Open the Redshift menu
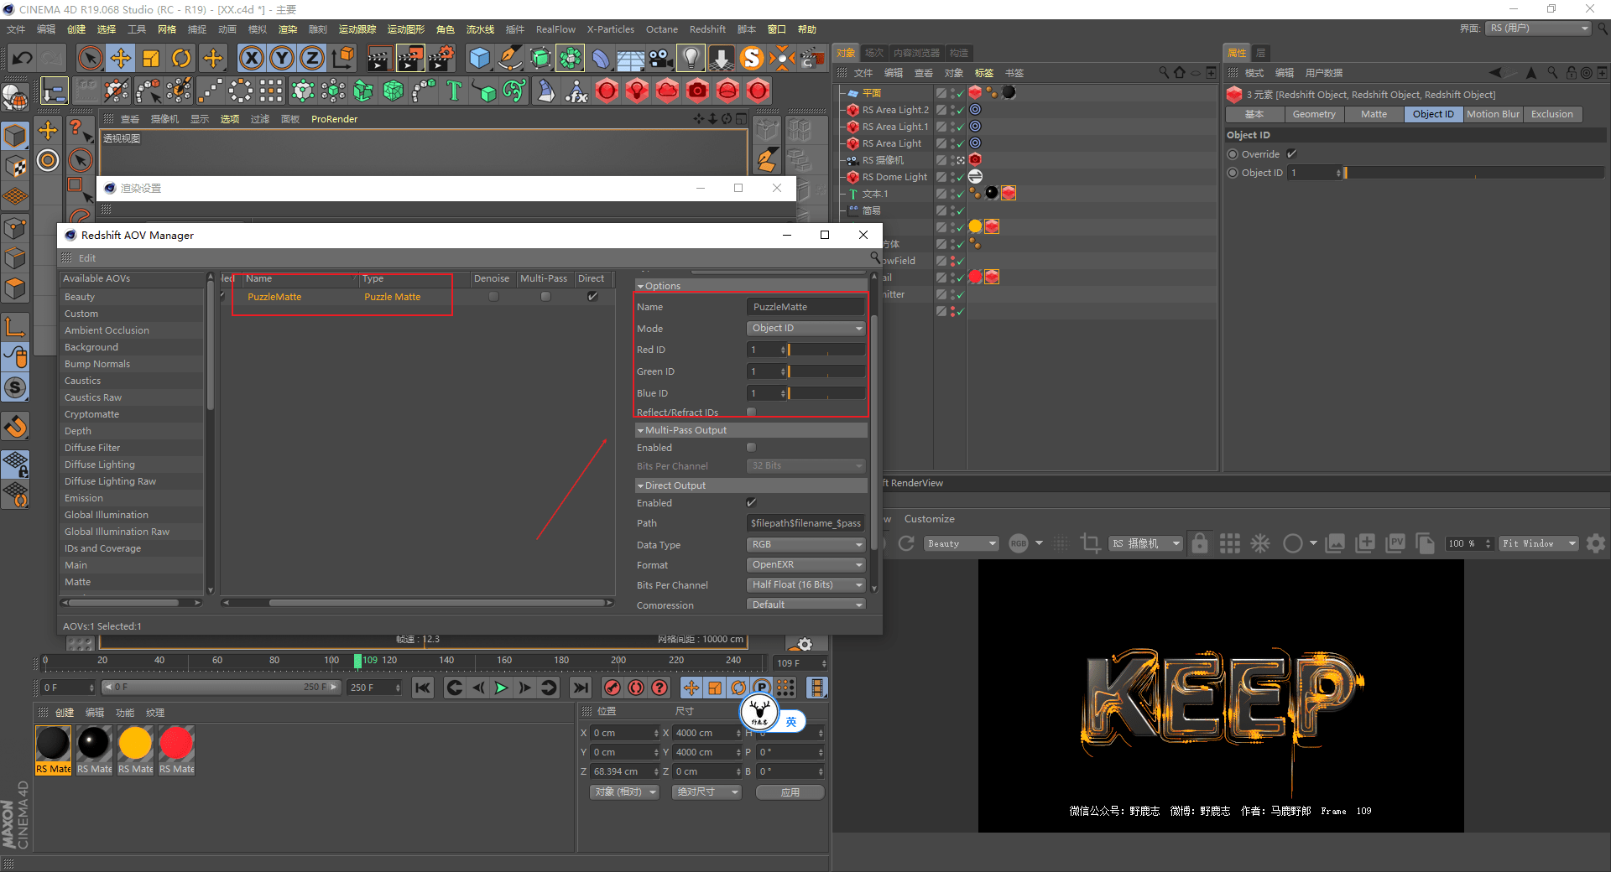 pos(706,29)
